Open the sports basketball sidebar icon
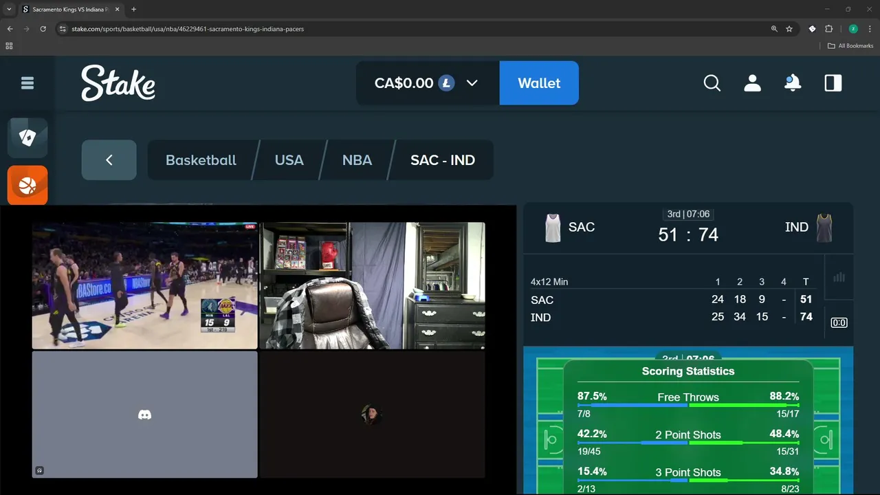The image size is (880, 495). tap(27, 185)
